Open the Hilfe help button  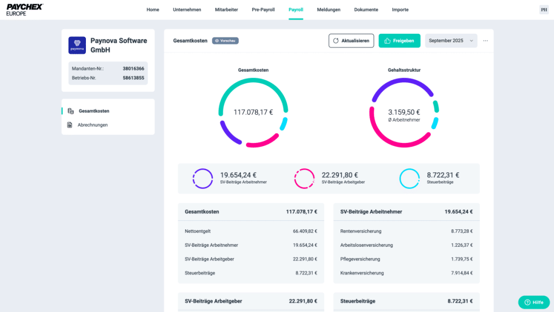pos(534,303)
